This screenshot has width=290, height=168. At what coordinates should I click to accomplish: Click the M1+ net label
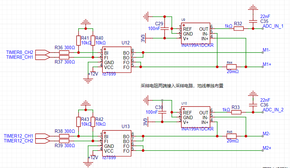point(267,64)
